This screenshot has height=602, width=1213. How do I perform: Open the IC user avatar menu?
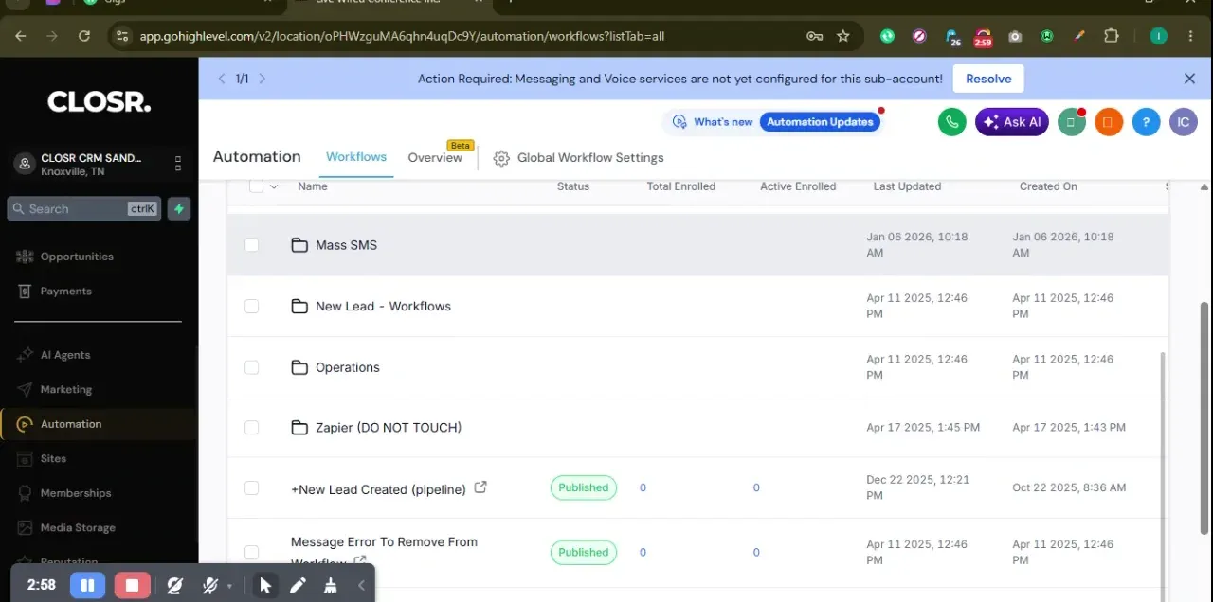(1183, 122)
